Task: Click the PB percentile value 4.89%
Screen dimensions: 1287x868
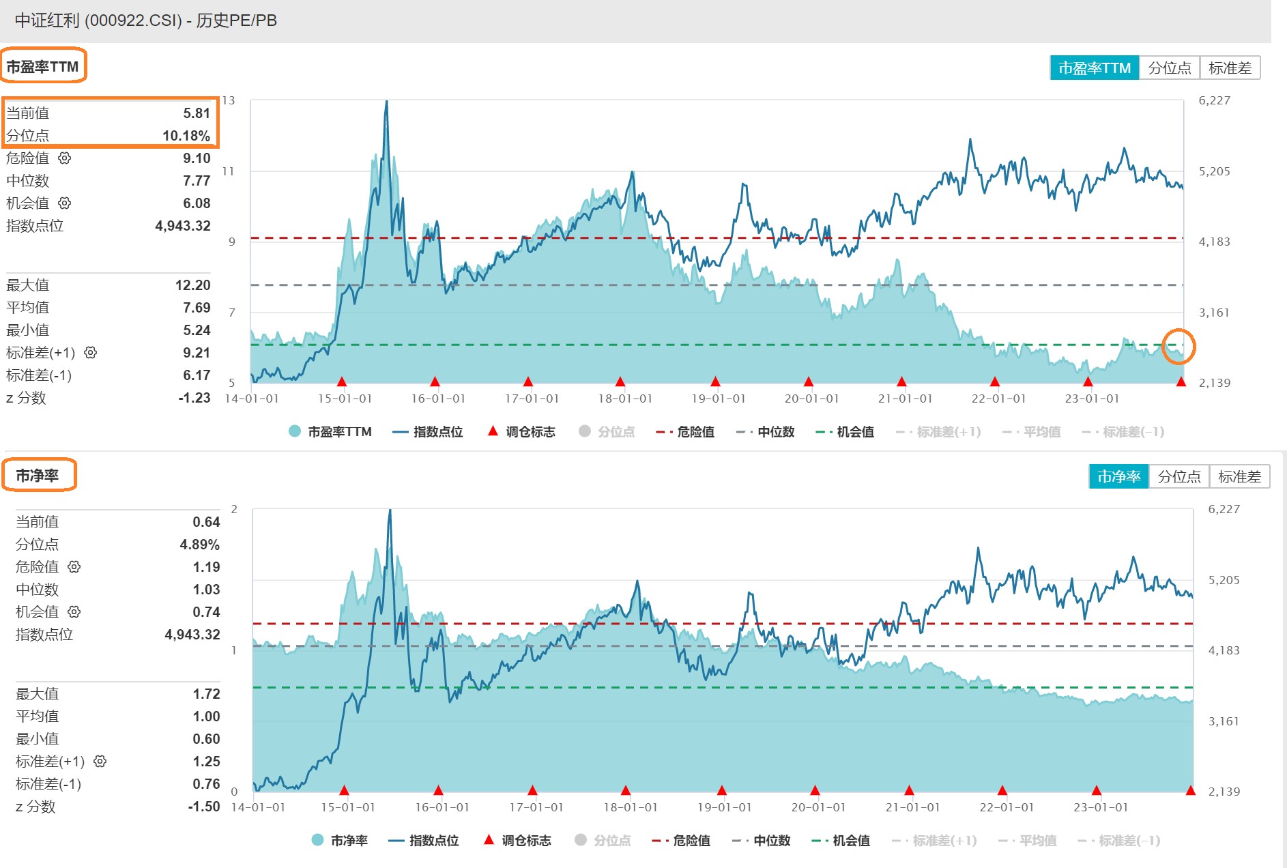Action: (200, 545)
